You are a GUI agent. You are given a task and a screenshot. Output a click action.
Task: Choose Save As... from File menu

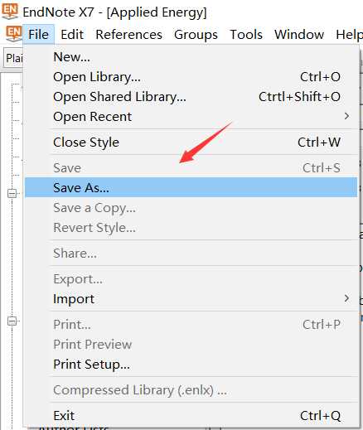[x=191, y=187]
